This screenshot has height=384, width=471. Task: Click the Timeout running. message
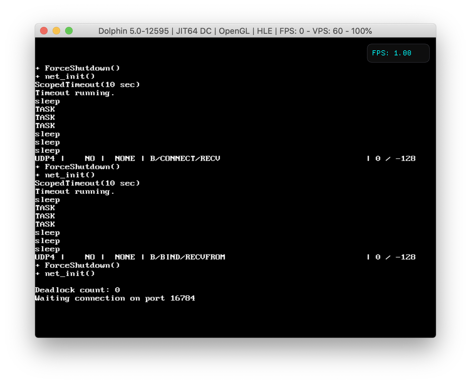coord(75,93)
